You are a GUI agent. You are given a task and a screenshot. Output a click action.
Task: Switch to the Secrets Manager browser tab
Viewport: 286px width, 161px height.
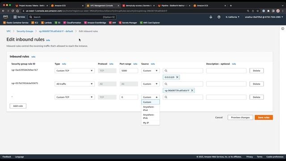[139, 6]
